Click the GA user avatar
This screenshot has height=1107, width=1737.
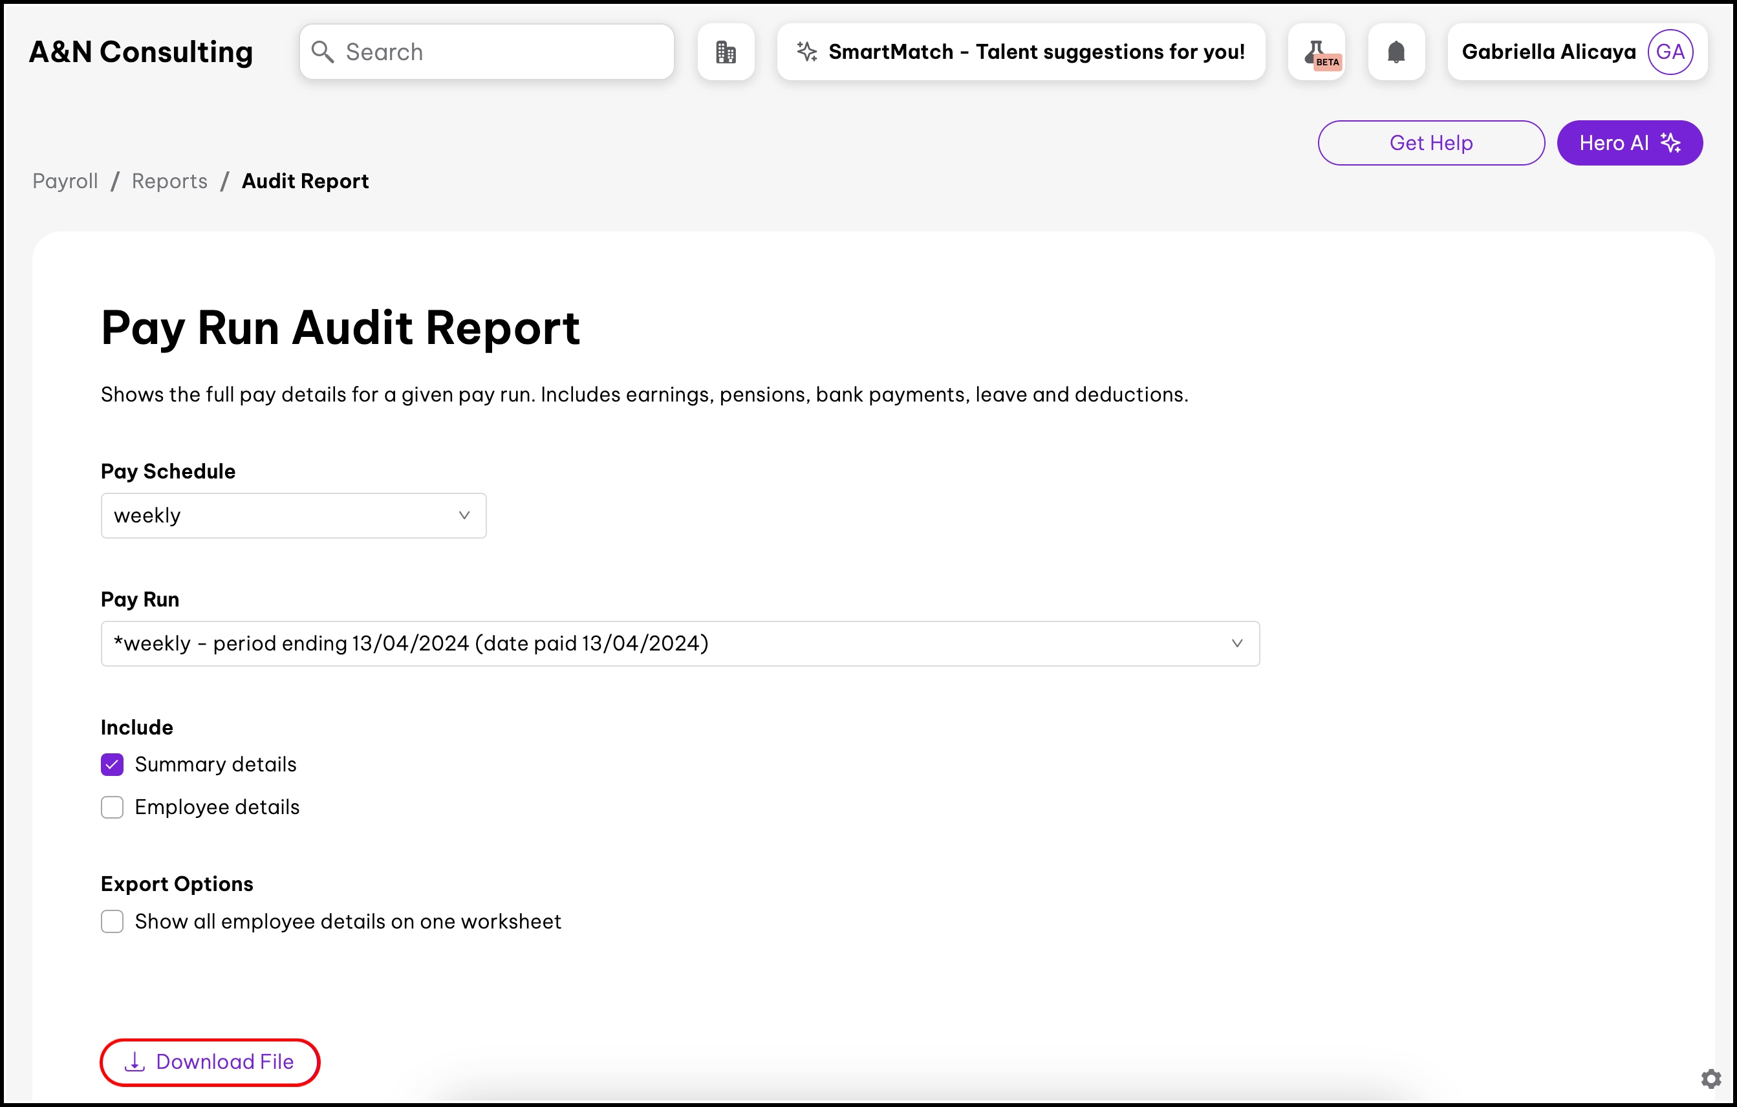coord(1670,52)
